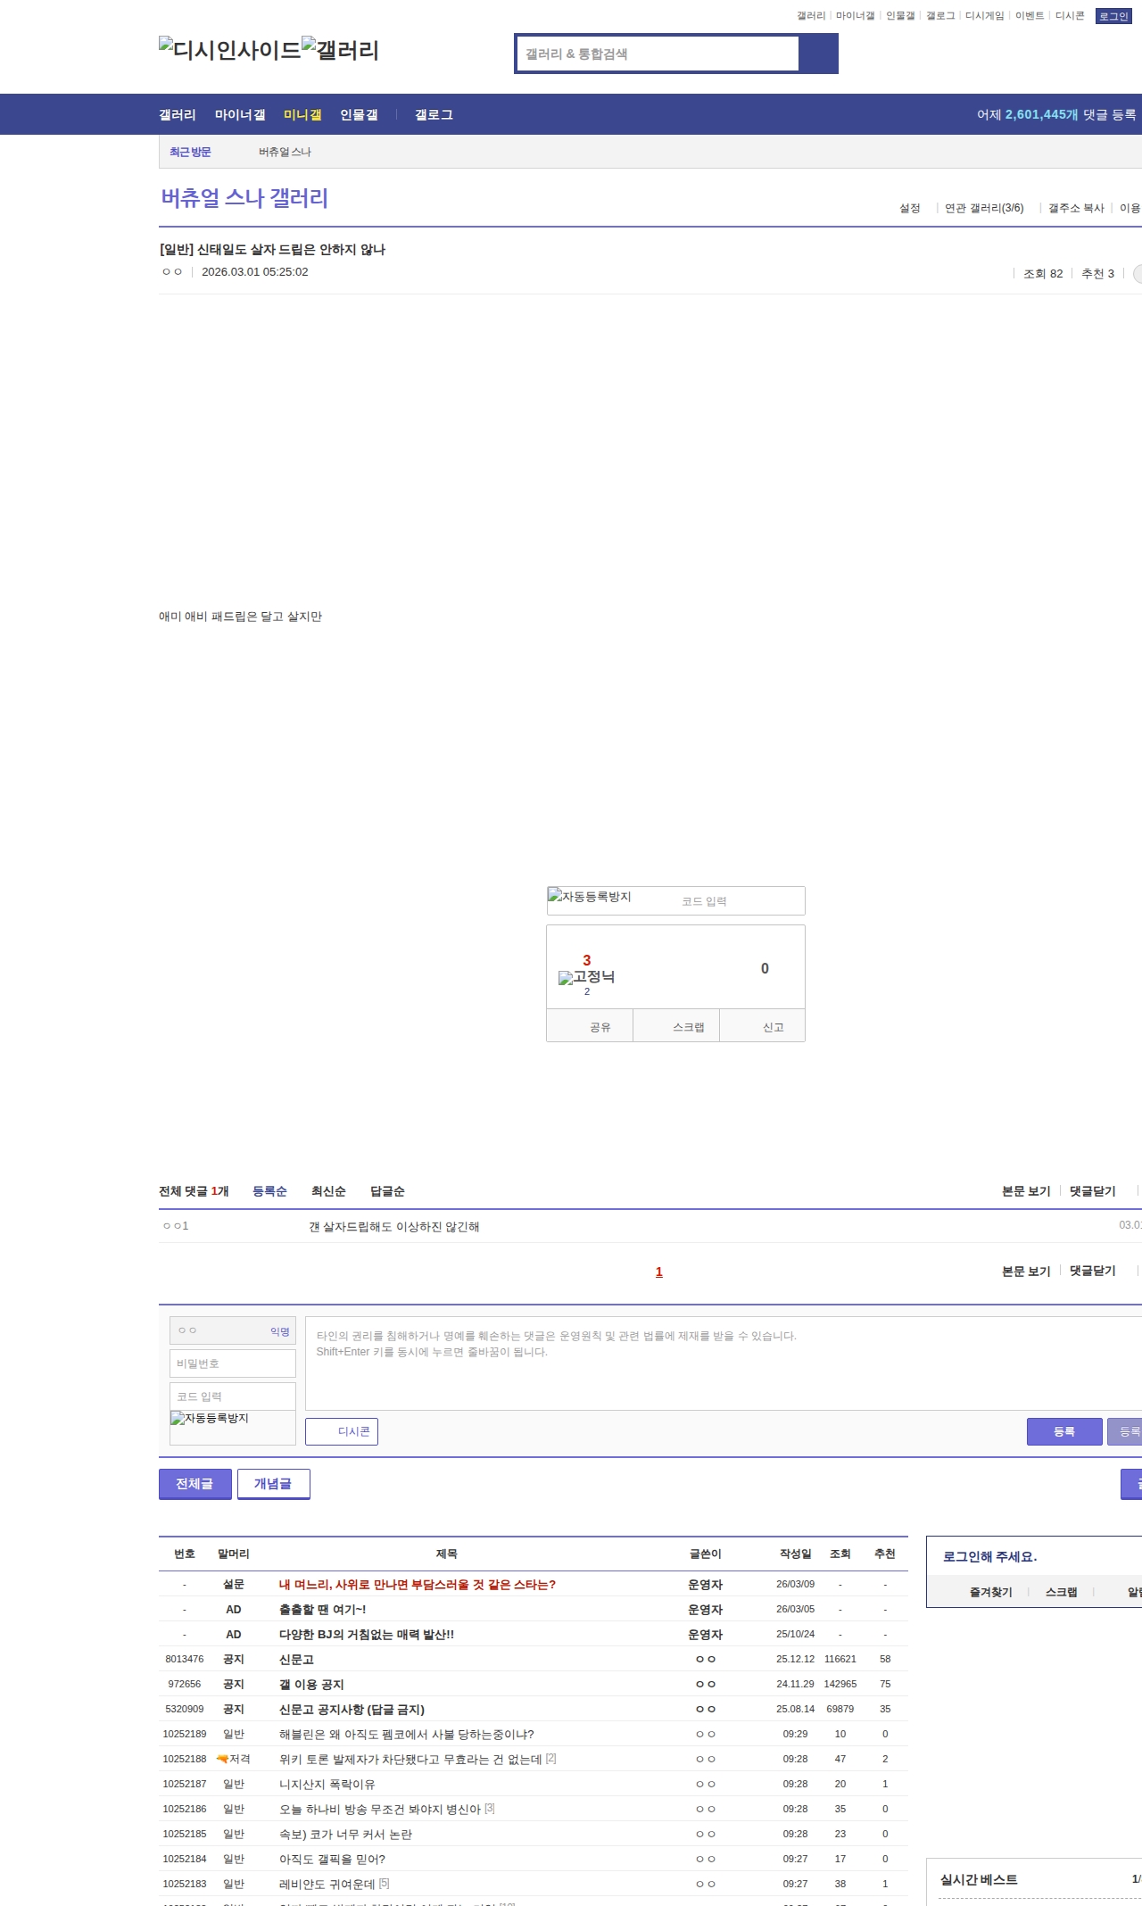The image size is (1142, 1906).
Task: Click comment page number 1
Action: click(659, 1272)
